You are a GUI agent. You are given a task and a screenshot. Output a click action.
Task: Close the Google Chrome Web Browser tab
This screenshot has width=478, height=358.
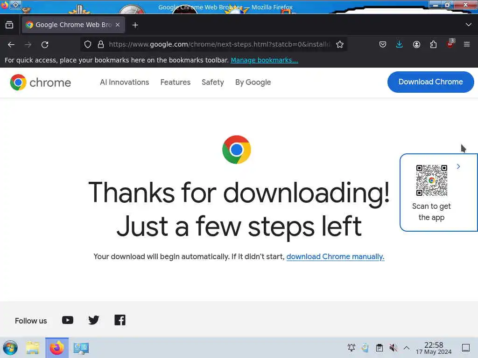(x=118, y=25)
